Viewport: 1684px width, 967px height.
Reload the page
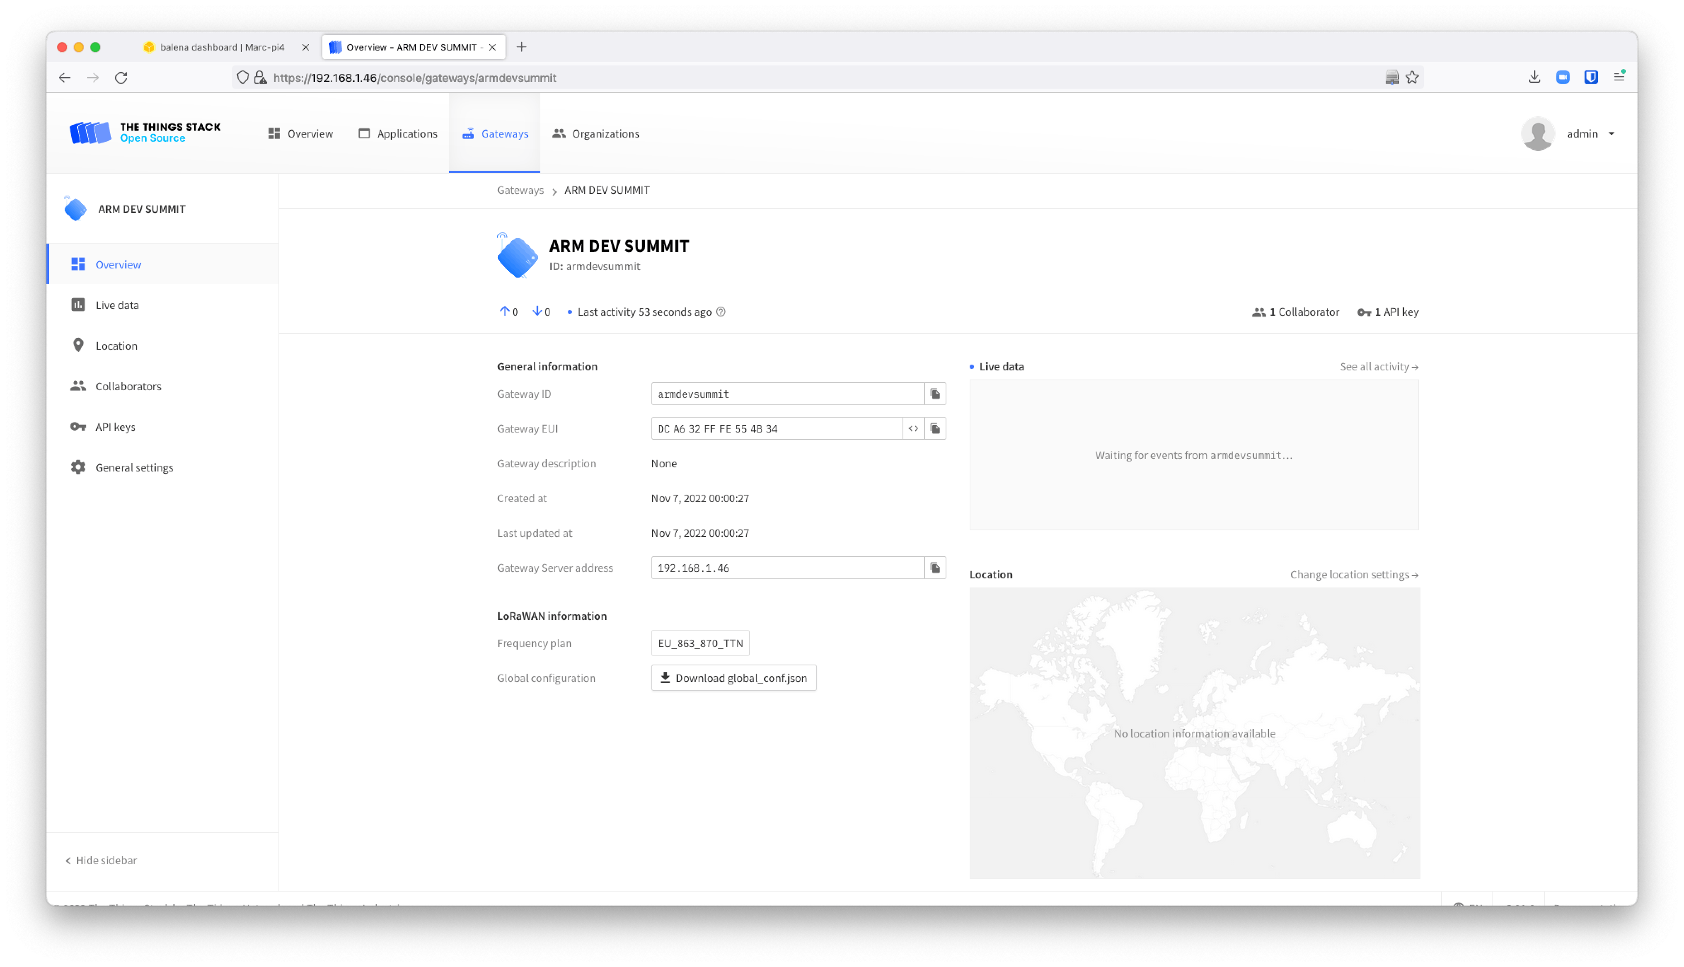121,78
